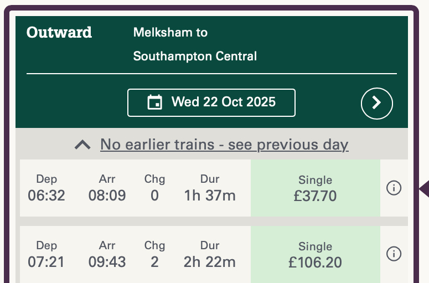
Task: Open the 'No earlier trains - see previous day' link
Action: tap(224, 145)
